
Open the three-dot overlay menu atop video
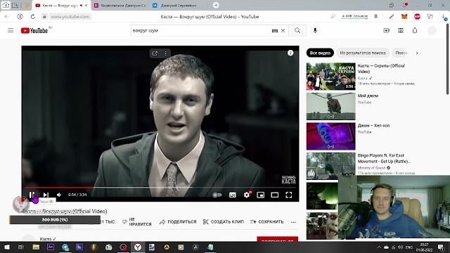166,53
